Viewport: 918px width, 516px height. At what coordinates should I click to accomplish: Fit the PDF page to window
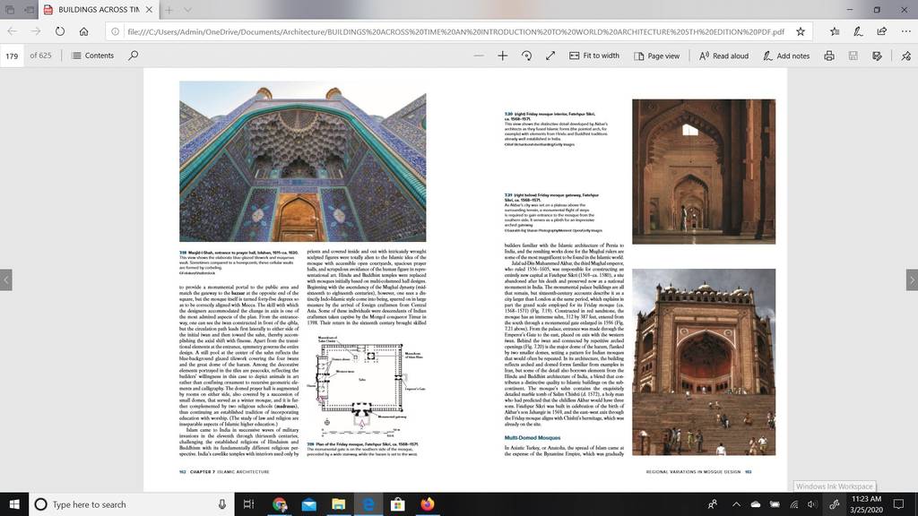tap(550, 56)
